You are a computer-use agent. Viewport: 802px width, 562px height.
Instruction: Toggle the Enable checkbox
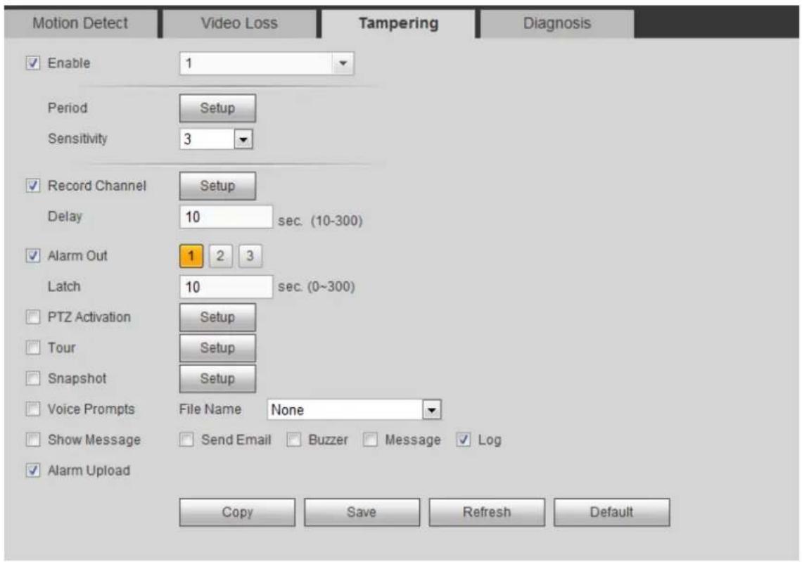pos(33,63)
